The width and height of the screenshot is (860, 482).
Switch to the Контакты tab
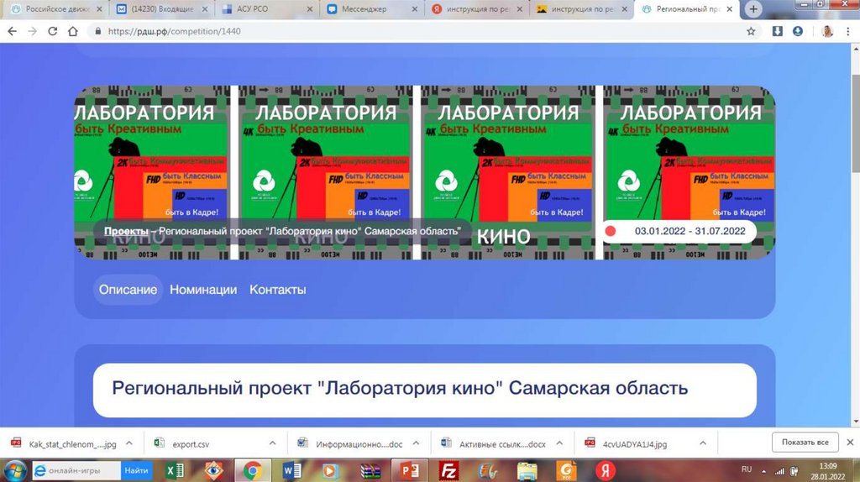[277, 290]
